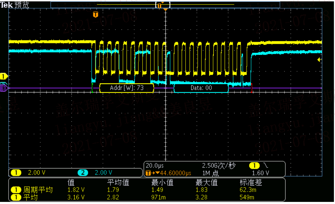
Task: Click the 标准差 column header
Action: (x=251, y=182)
